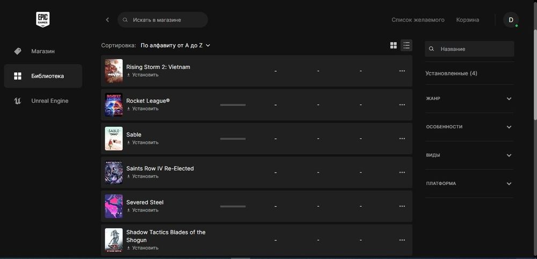The height and width of the screenshot is (259, 537).
Task: Open the user profile avatar D
Action: tap(511, 20)
